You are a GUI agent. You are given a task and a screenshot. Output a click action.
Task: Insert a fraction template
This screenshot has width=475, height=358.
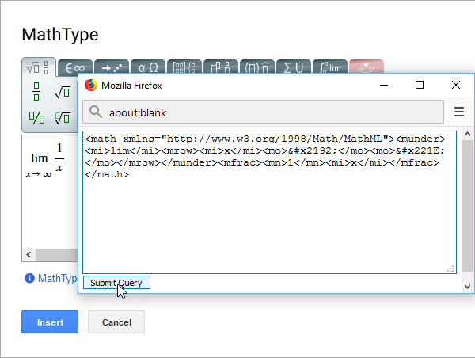coord(36,92)
